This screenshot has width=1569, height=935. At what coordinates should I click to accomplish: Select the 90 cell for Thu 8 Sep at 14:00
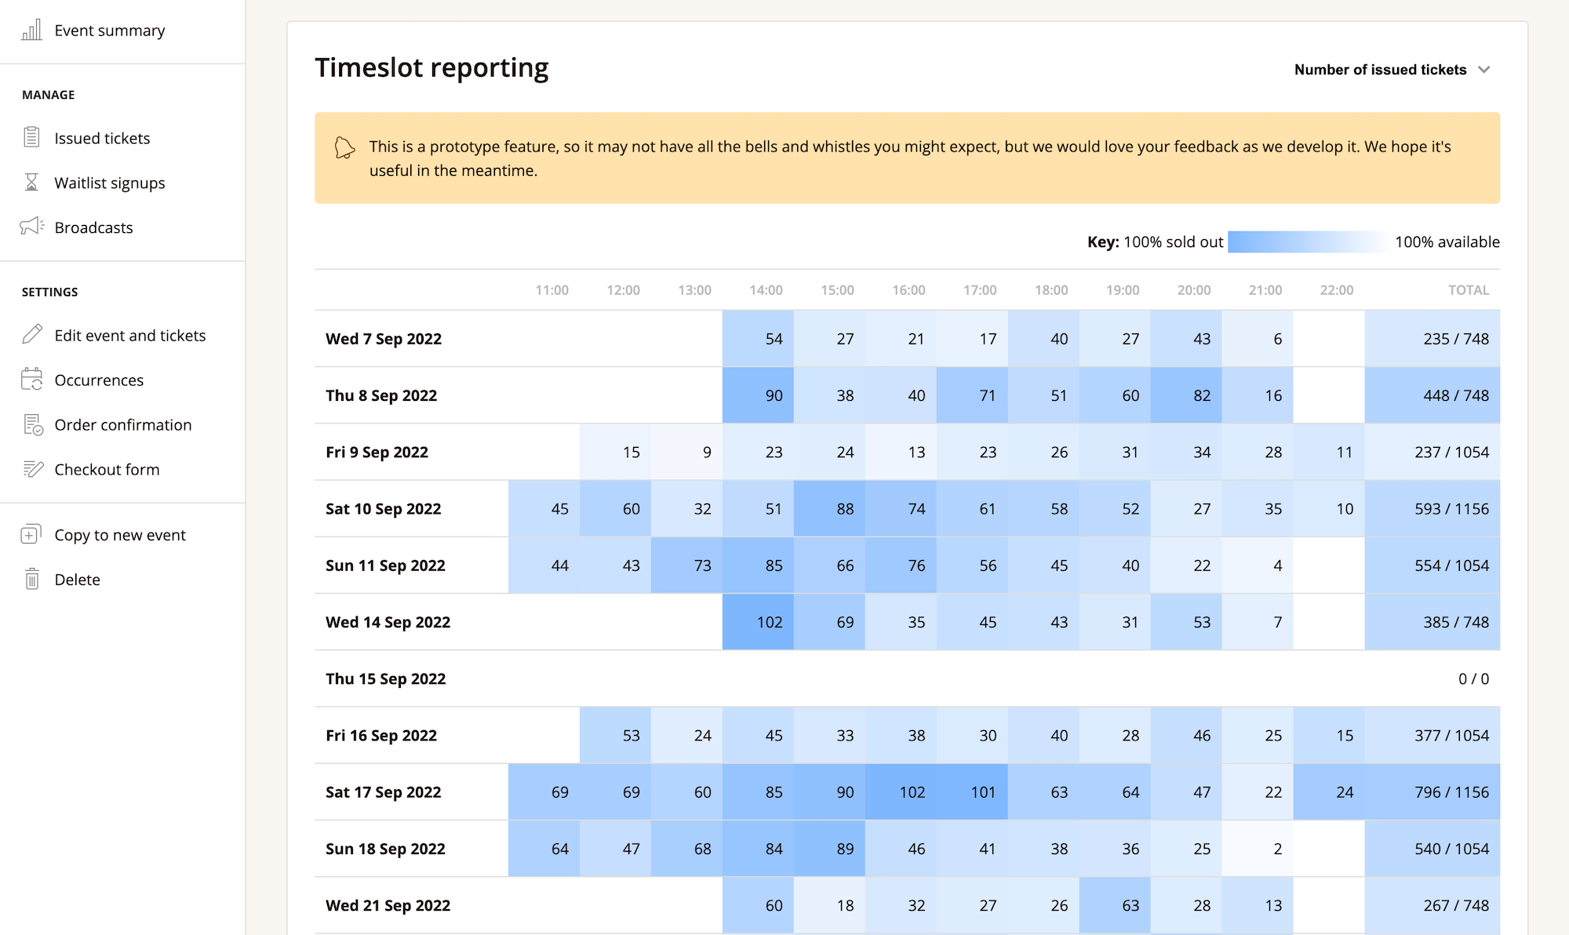[758, 395]
